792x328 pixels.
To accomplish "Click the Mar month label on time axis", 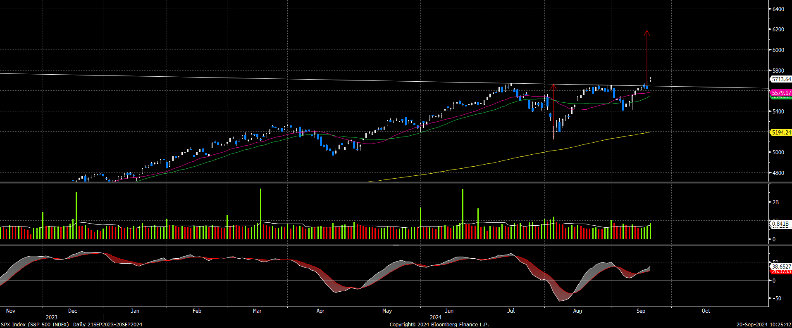I will coord(257,311).
